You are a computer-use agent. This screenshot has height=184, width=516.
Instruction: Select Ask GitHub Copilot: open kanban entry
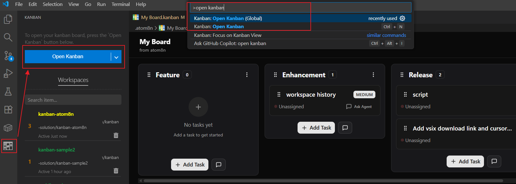click(x=301, y=43)
